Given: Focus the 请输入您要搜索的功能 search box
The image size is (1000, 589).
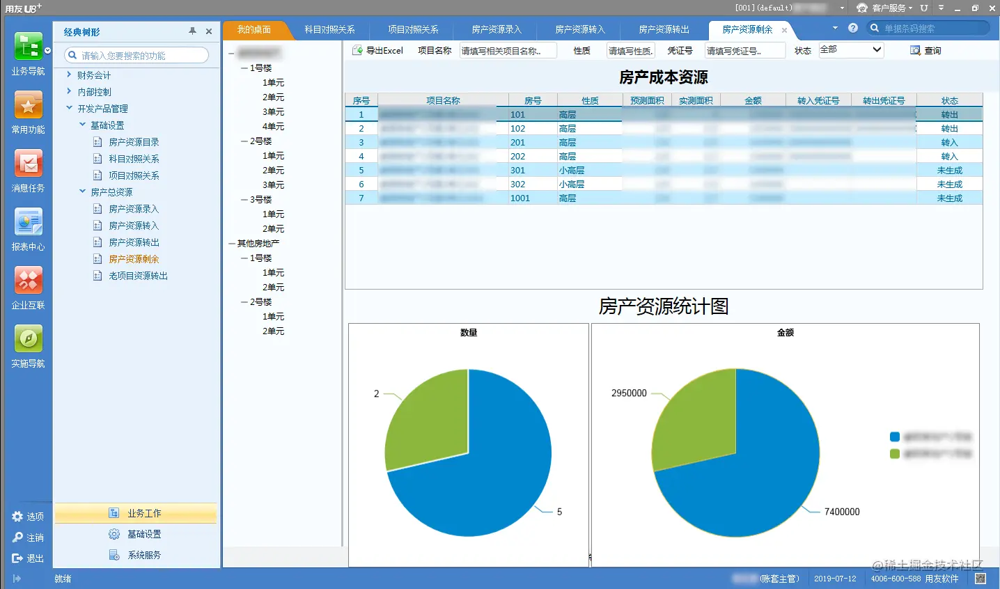Looking at the screenshot, I should click(136, 55).
